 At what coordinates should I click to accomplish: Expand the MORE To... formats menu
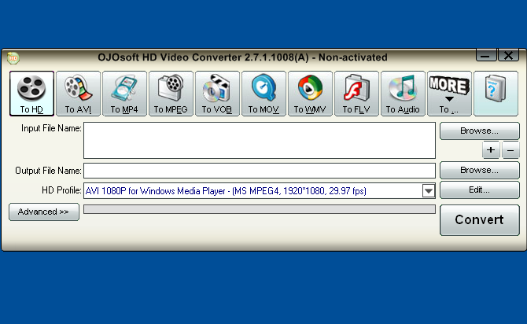coord(449,94)
